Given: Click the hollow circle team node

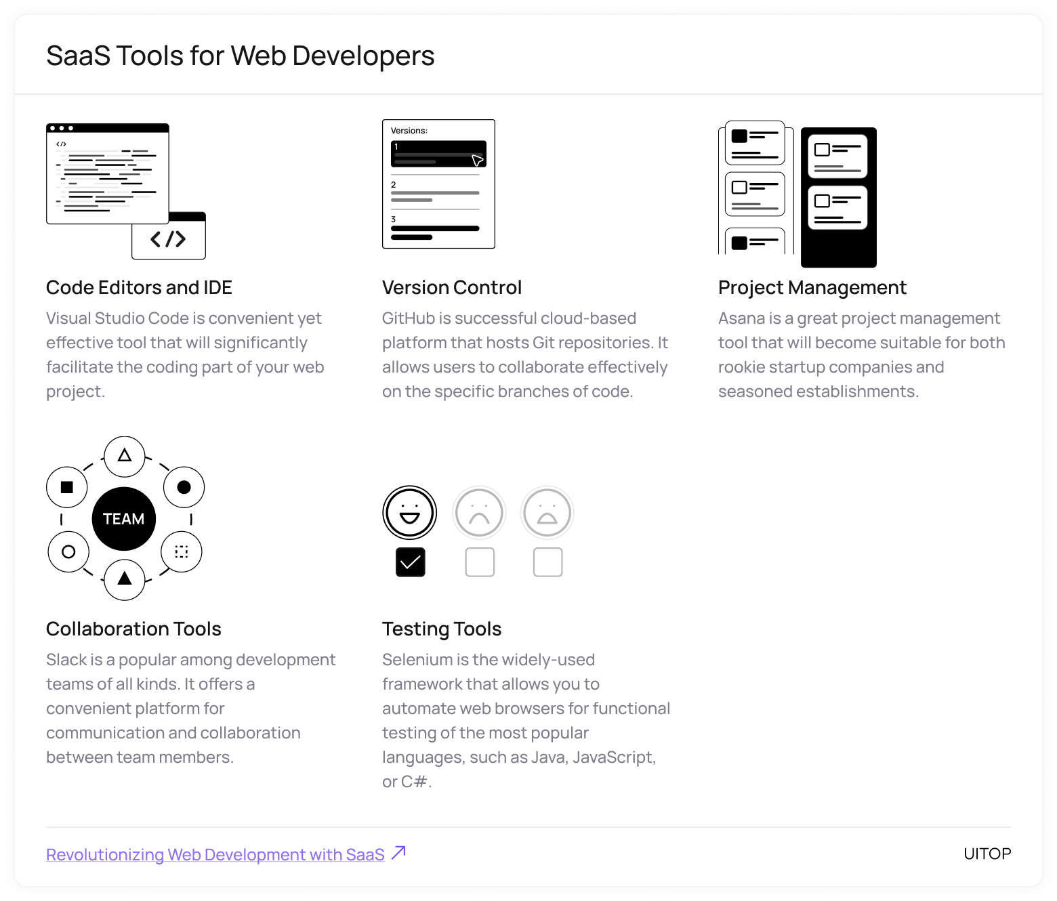Looking at the screenshot, I should pos(68,551).
